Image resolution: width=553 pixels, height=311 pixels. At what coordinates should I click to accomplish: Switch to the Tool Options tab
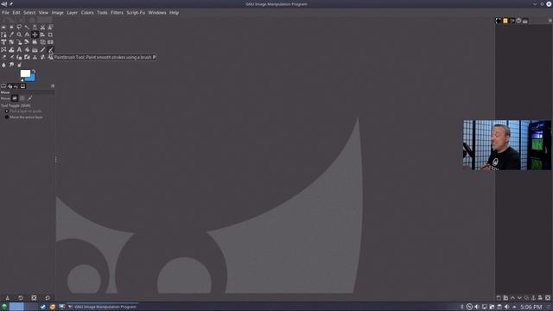(x=3, y=86)
